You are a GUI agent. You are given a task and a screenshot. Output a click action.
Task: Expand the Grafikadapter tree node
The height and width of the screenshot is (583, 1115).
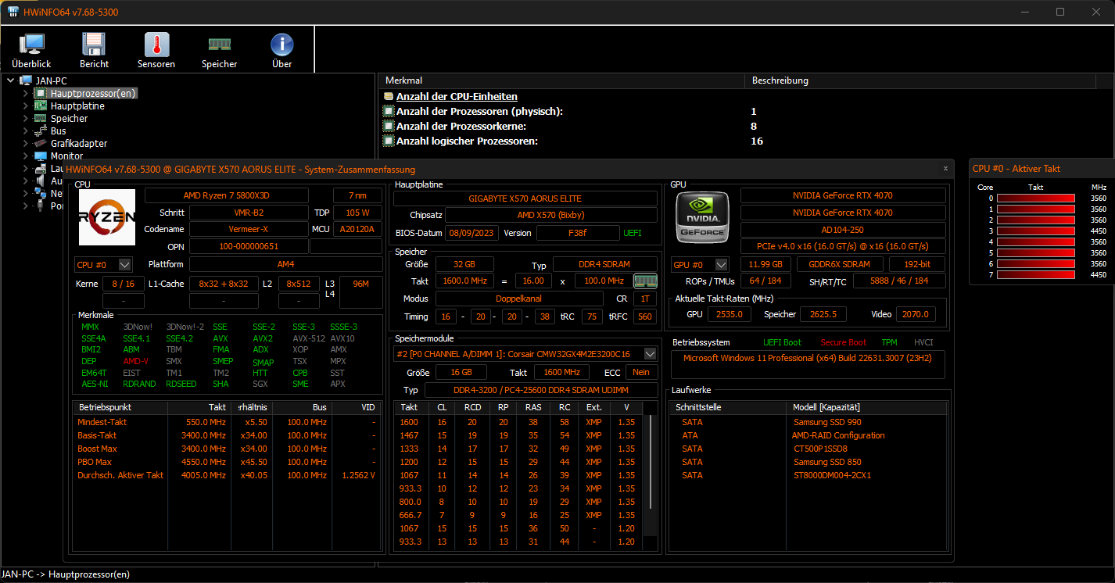pos(25,143)
